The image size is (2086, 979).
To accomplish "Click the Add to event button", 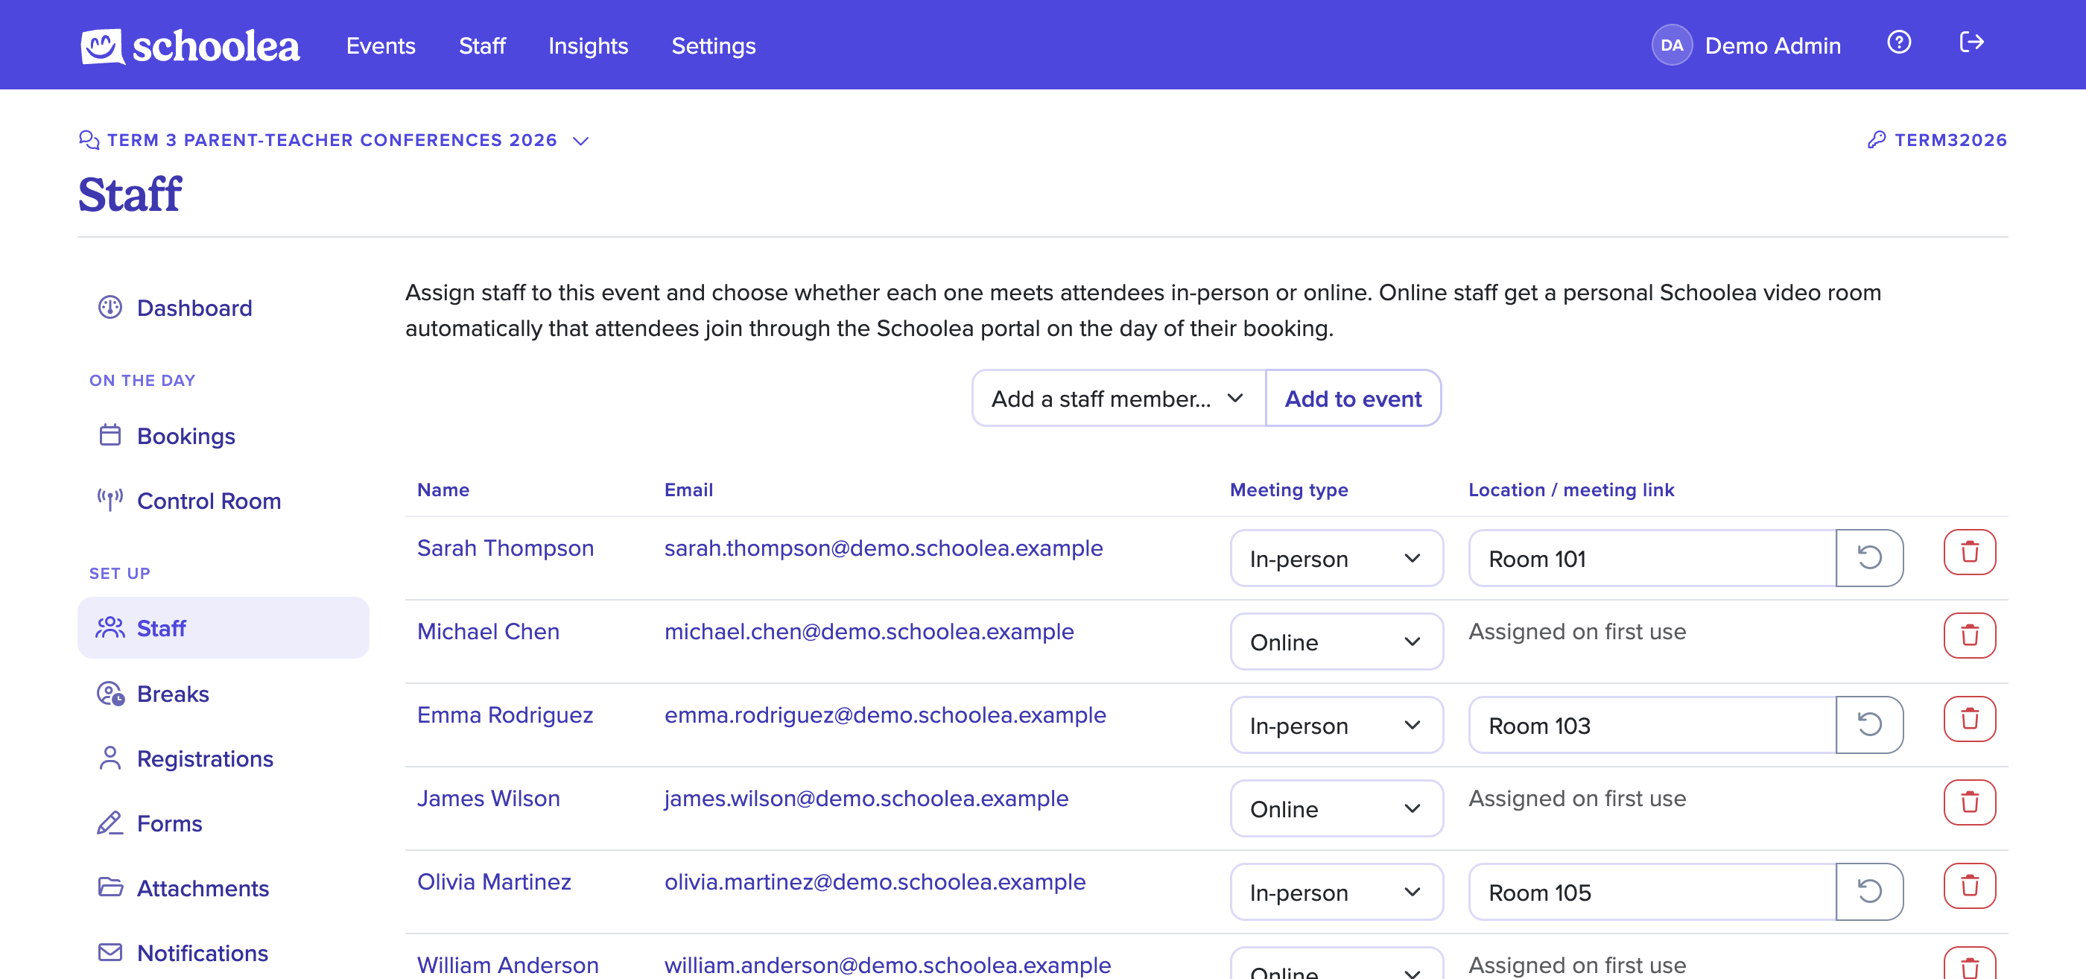I will (1352, 399).
